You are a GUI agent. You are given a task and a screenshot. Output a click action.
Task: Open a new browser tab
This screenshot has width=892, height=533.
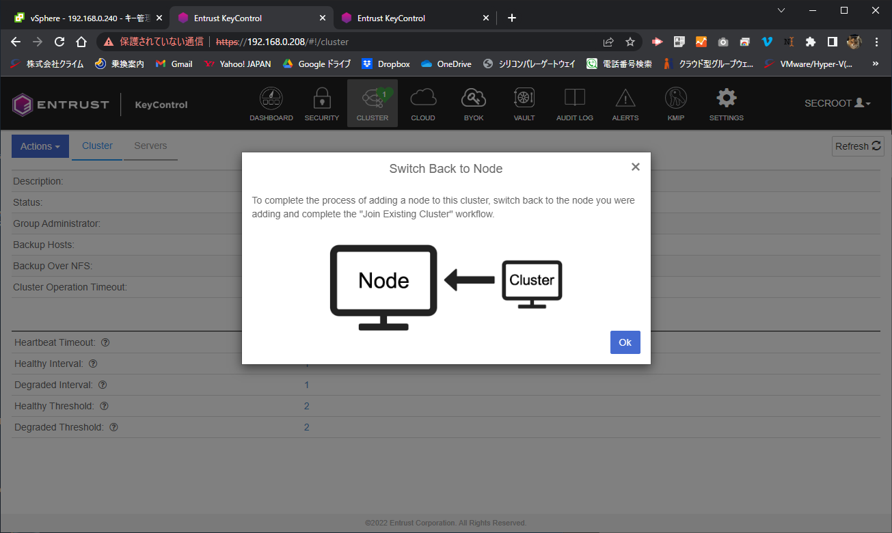512,18
